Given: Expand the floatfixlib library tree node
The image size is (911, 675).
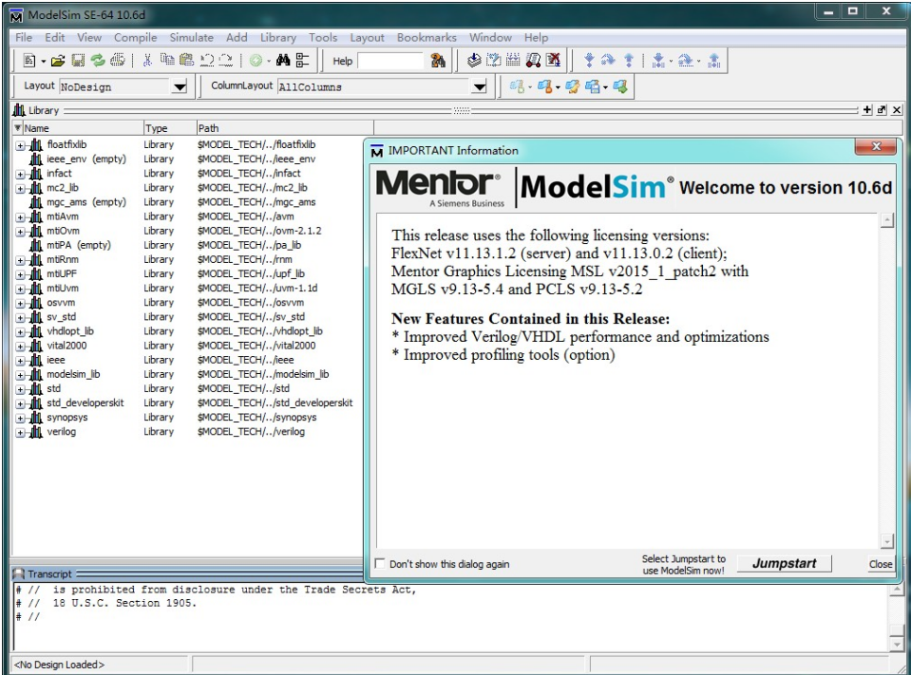Looking at the screenshot, I should [21, 144].
